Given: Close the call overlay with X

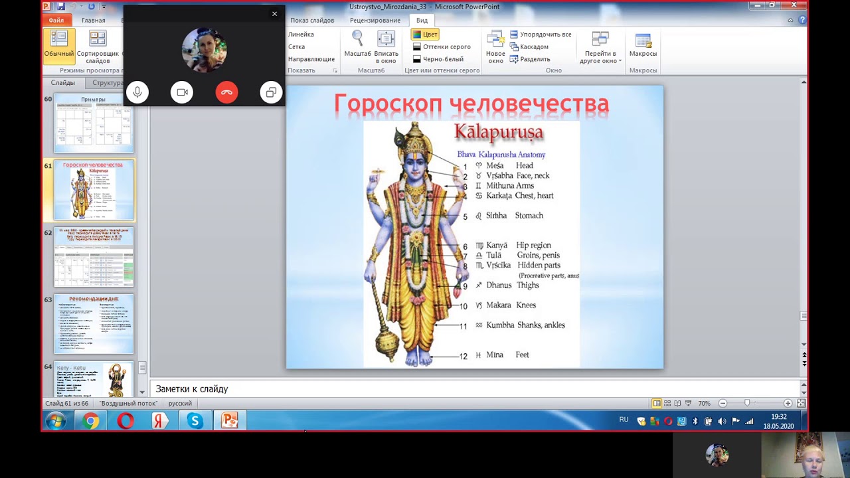Looking at the screenshot, I should pyautogui.click(x=274, y=13).
